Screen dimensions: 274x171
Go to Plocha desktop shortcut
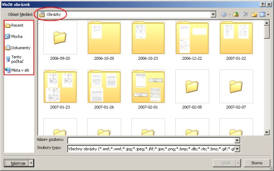pyautogui.click(x=14, y=36)
